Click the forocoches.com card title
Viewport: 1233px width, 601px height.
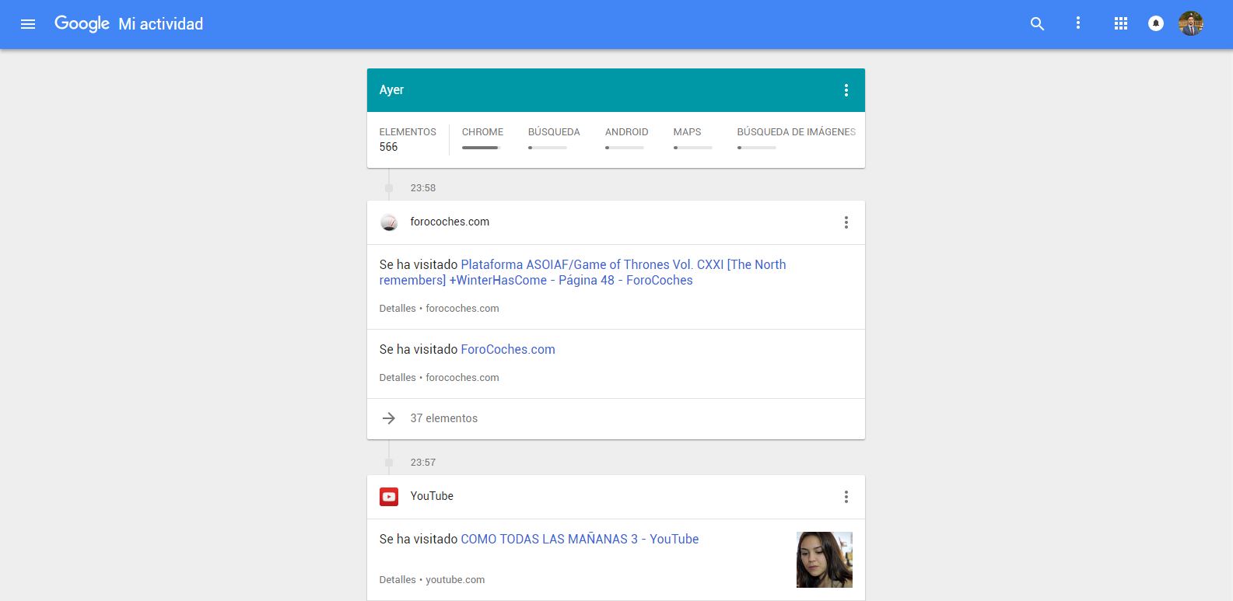(450, 222)
